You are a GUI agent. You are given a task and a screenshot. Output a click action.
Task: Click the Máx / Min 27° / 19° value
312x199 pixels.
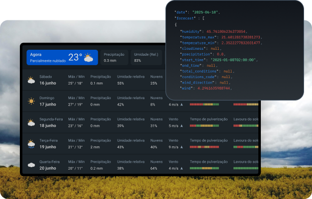pyautogui.click(x=75, y=104)
